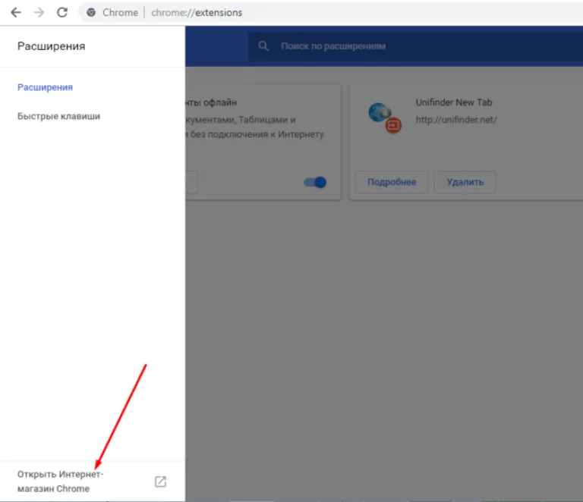Viewport: 583px width, 502px height.
Task: Click the Расширения side panel heading
Action: 52,46
